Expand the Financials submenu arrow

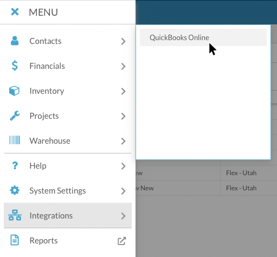pyautogui.click(x=123, y=66)
